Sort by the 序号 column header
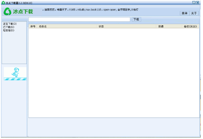Image resolution: width=203 pixels, height=139 pixels. tap(33, 27)
